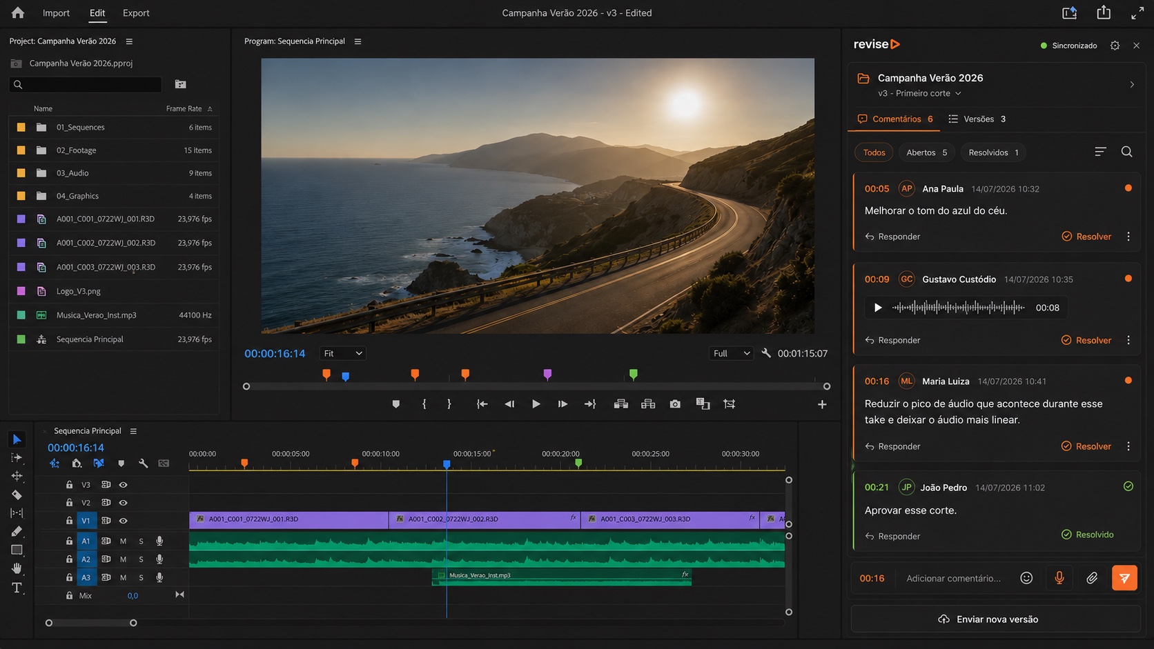The width and height of the screenshot is (1154, 649).
Task: Step back one frame
Action: [x=509, y=404]
